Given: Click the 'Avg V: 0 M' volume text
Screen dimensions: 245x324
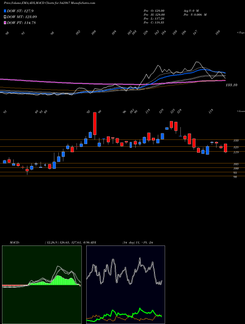Looking at the screenshot, I should pyautogui.click(x=191, y=10).
